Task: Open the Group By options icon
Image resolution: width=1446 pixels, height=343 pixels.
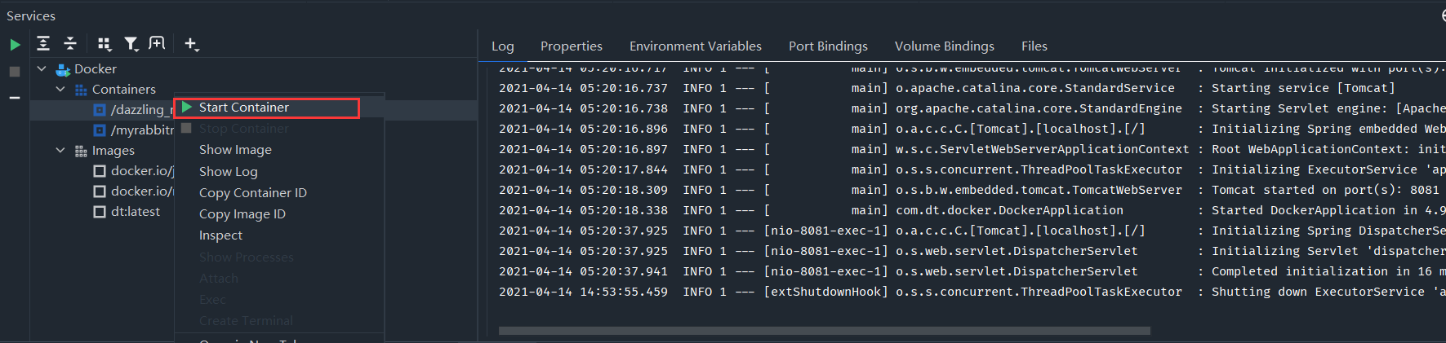Action: (105, 44)
